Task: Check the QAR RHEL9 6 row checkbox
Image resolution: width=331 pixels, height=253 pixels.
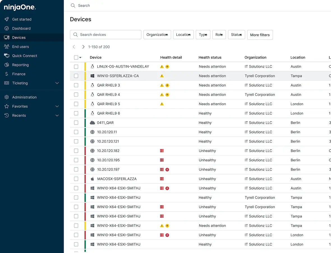Action: pos(76,113)
